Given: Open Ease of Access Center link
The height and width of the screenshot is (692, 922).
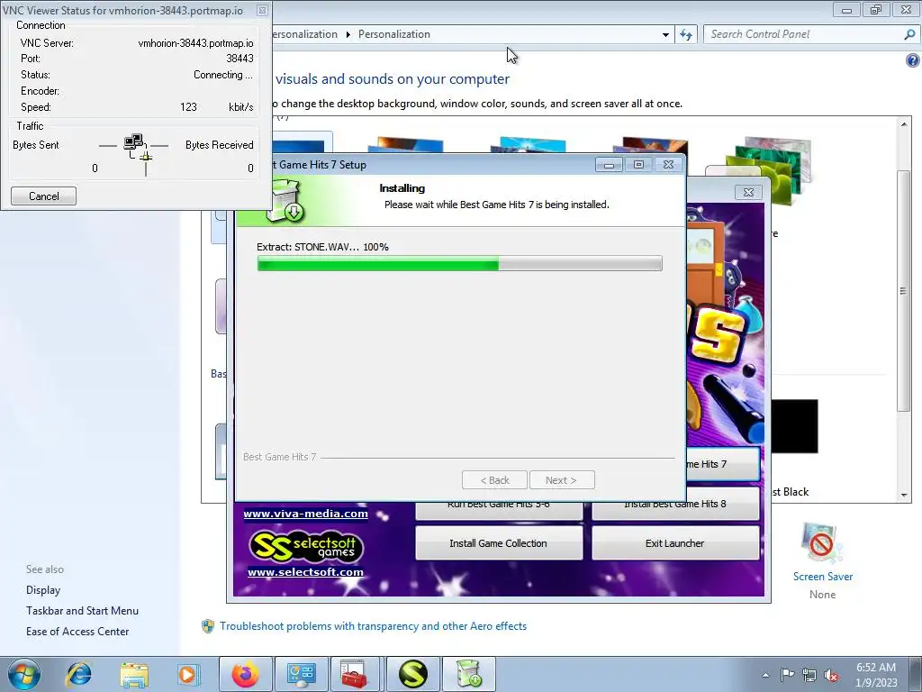Looking at the screenshot, I should click(x=77, y=632).
